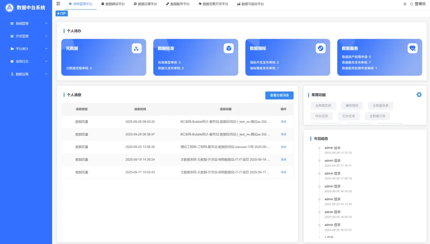The image size is (430, 244).
Task: Open the 已办任务 shortcut
Action: [348, 116]
